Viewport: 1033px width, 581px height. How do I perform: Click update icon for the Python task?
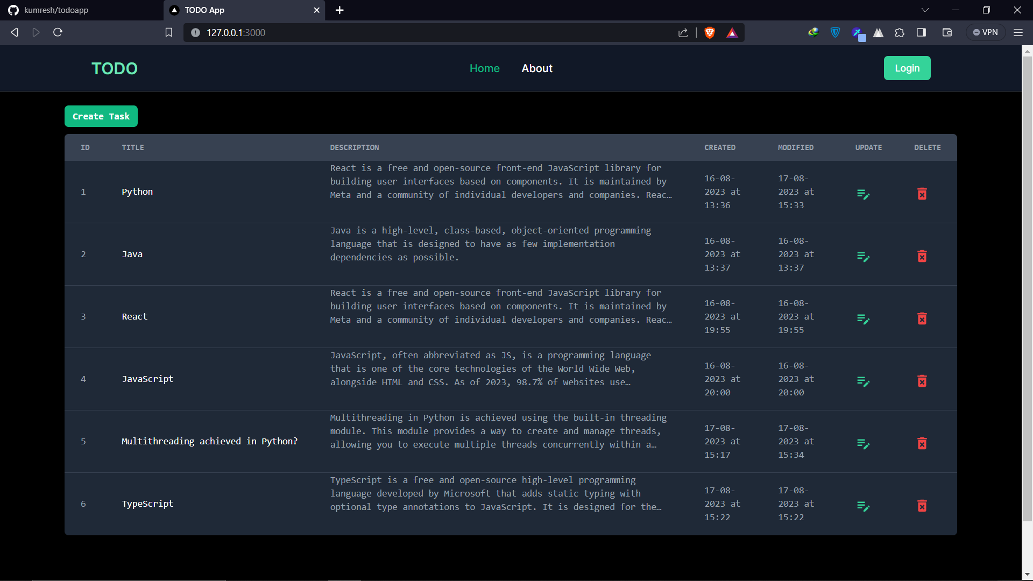click(863, 194)
